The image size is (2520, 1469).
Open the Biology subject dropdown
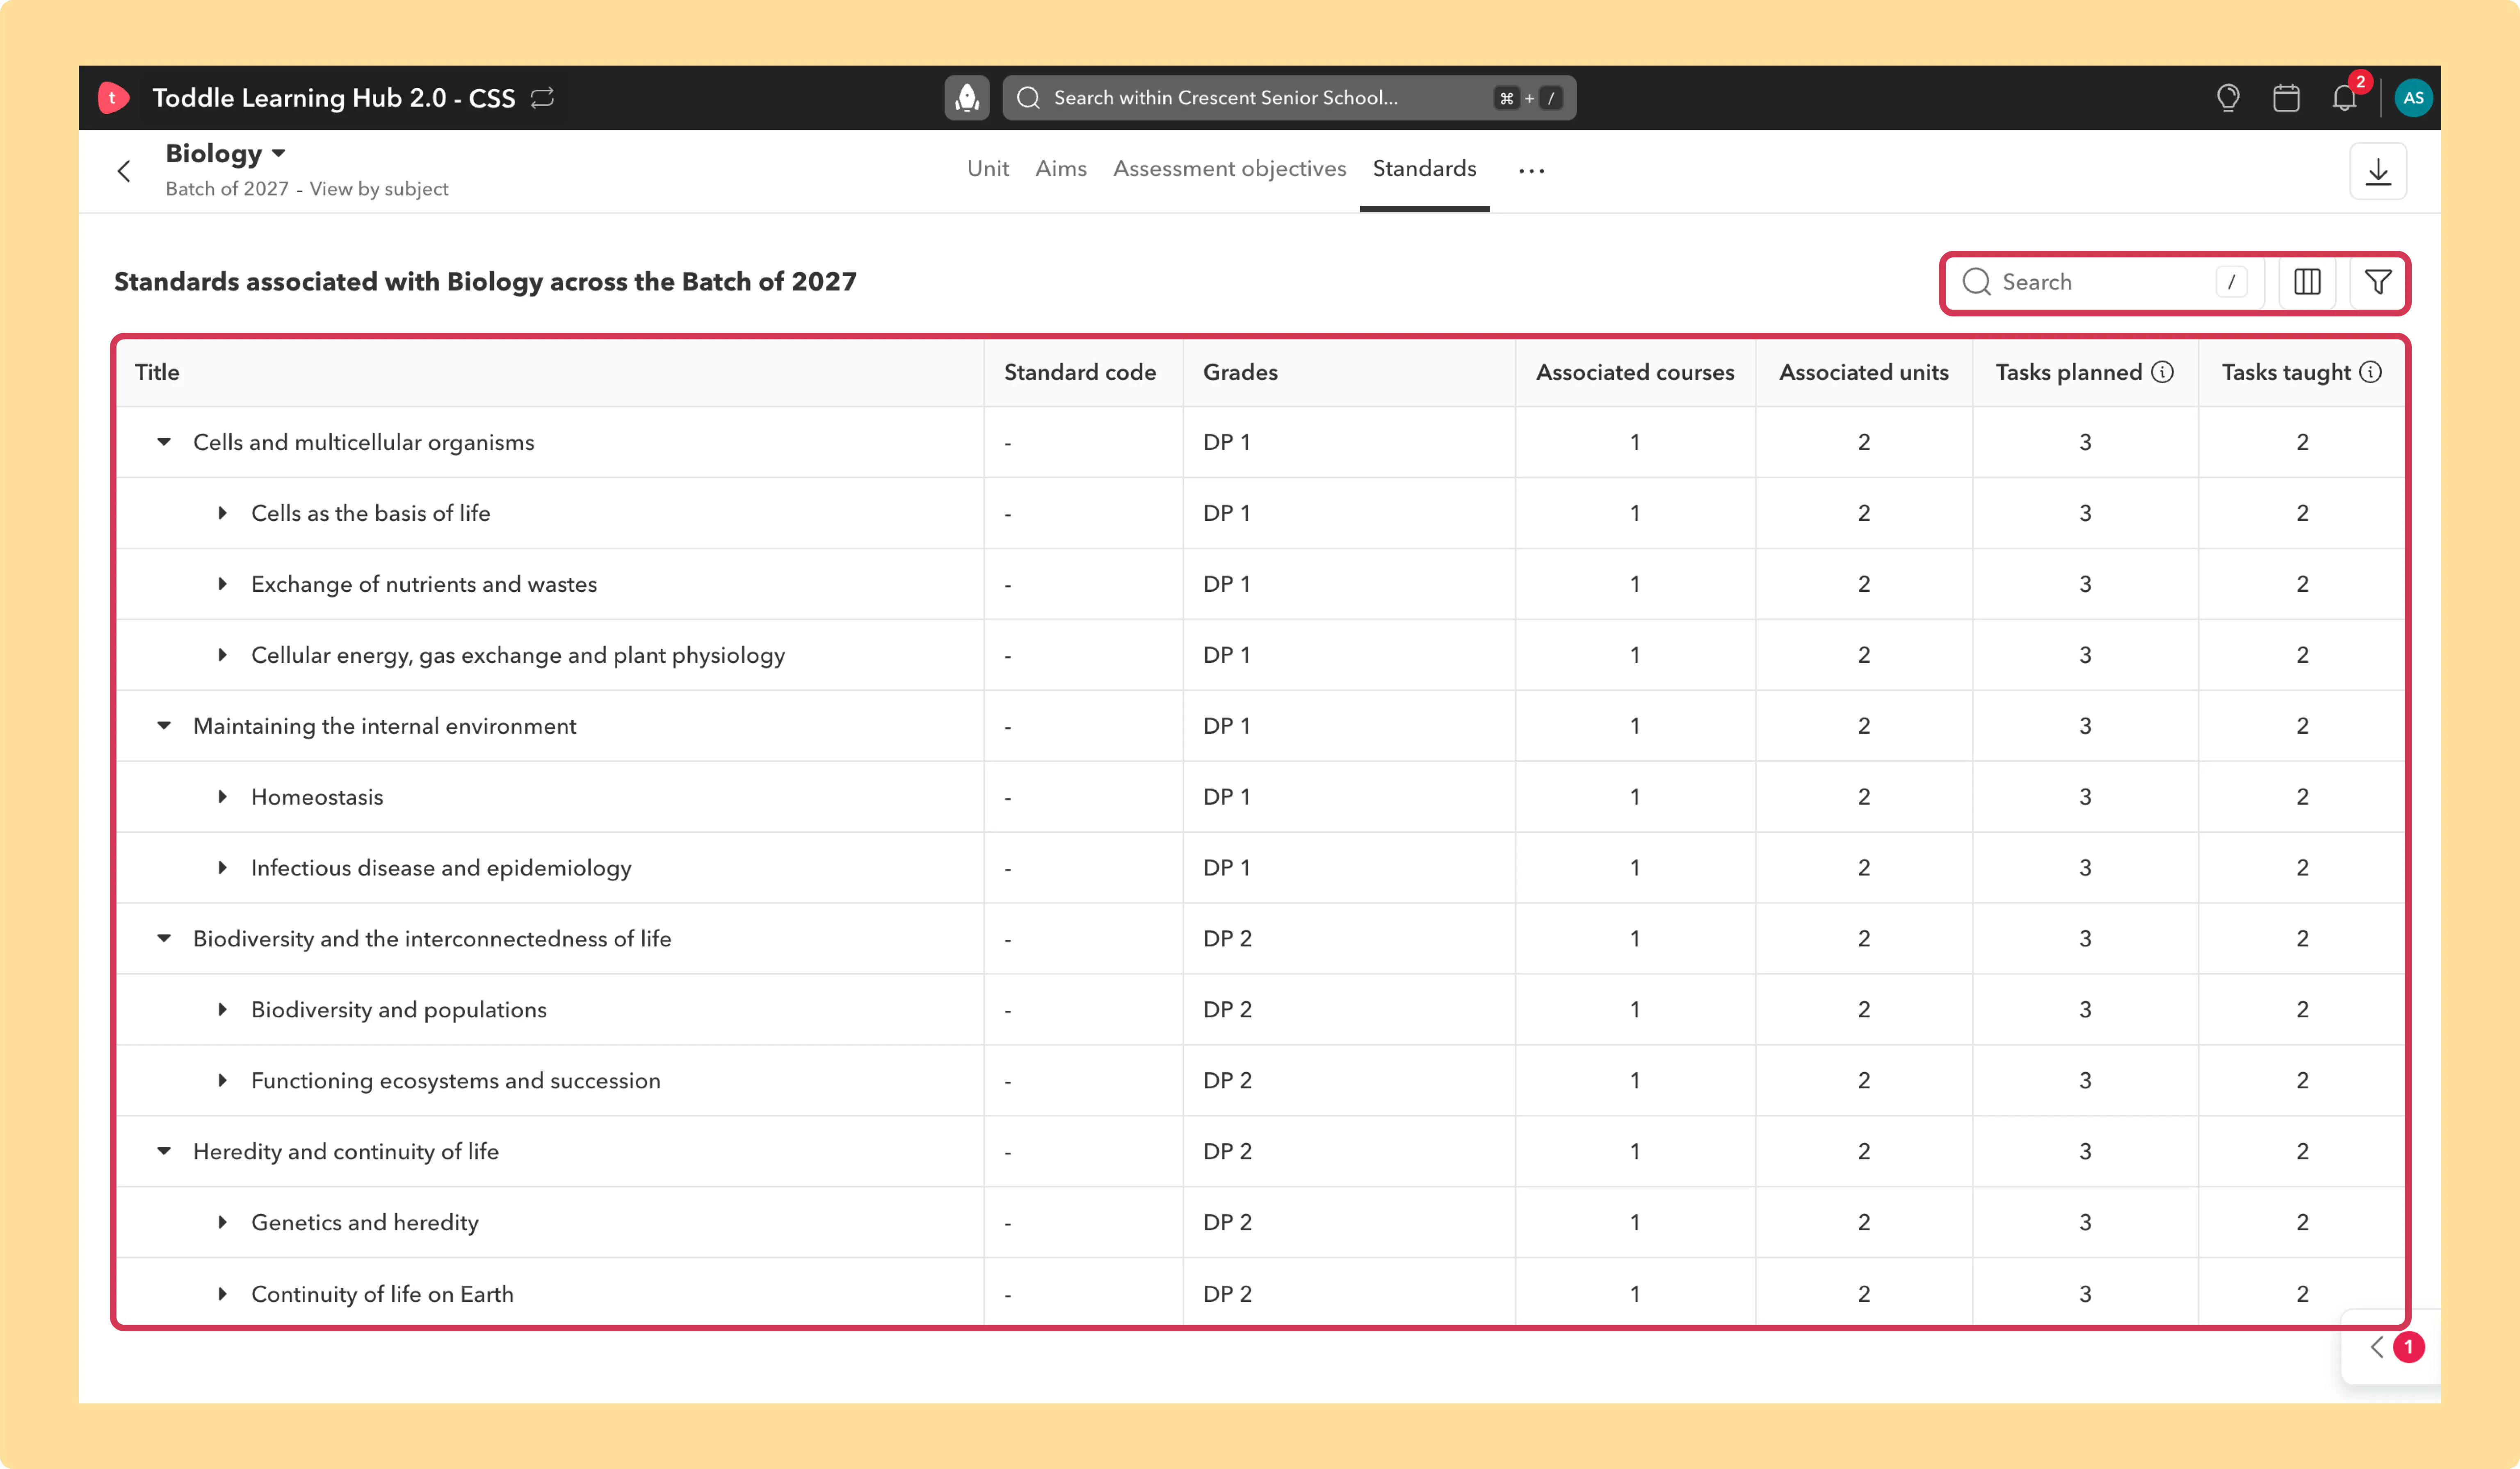tap(226, 154)
